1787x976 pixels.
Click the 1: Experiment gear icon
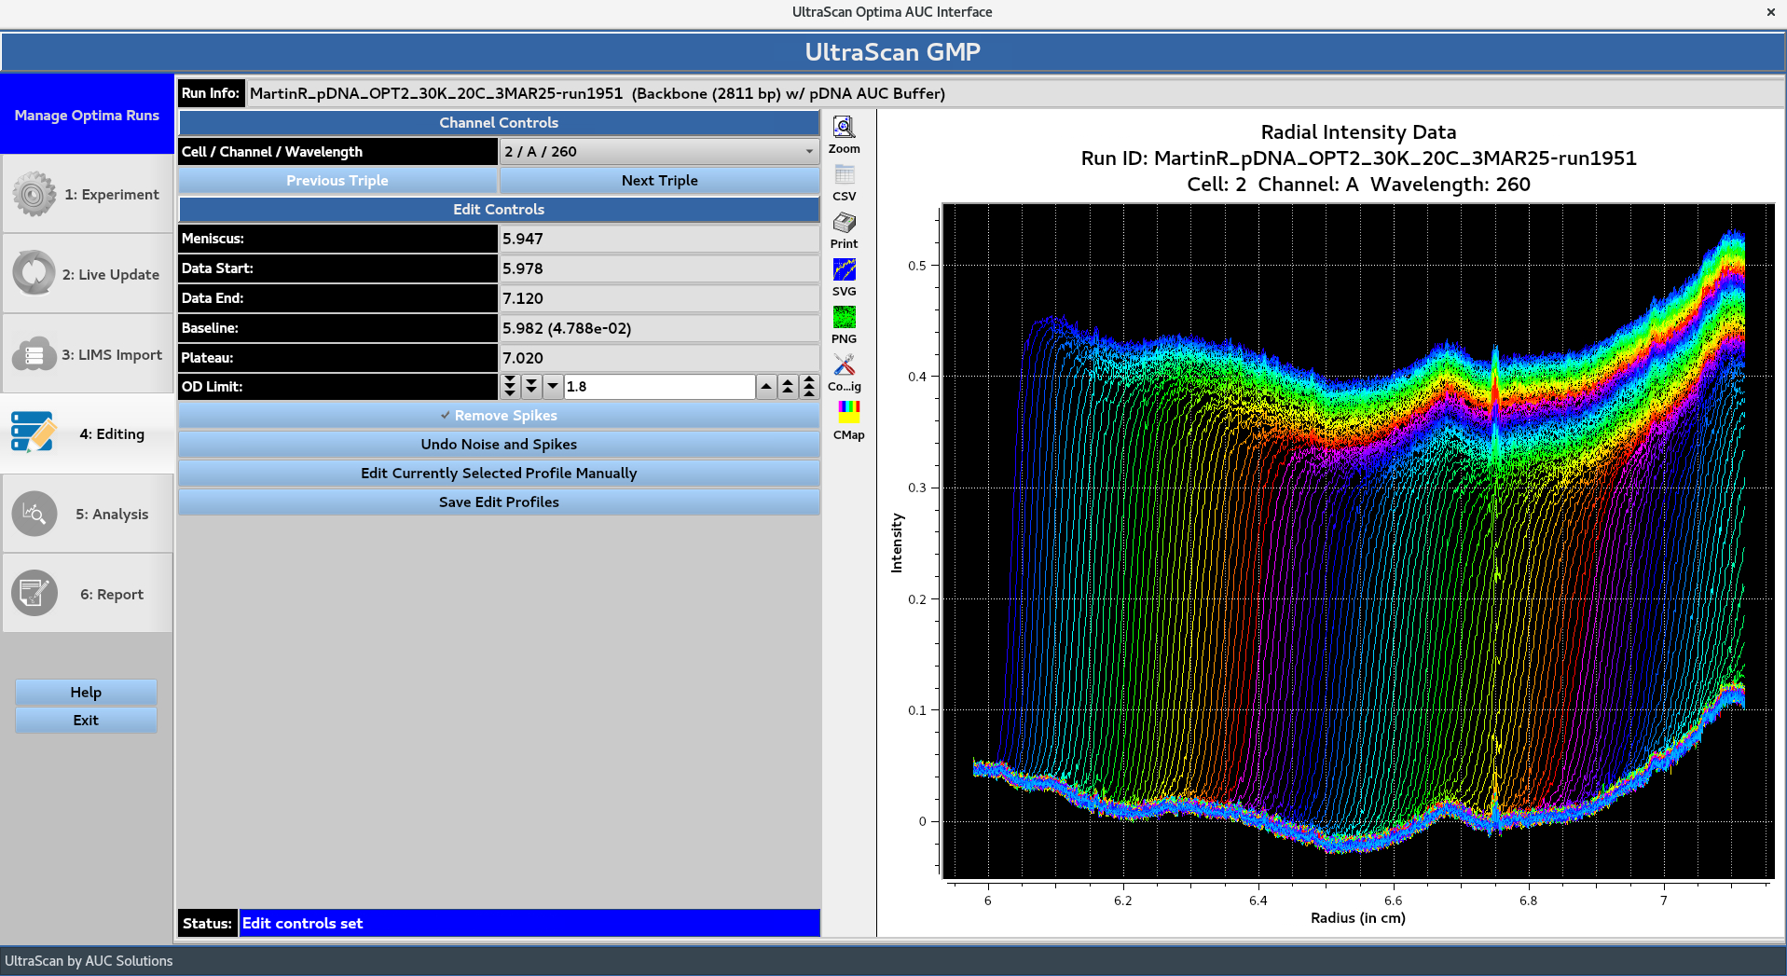point(34,194)
